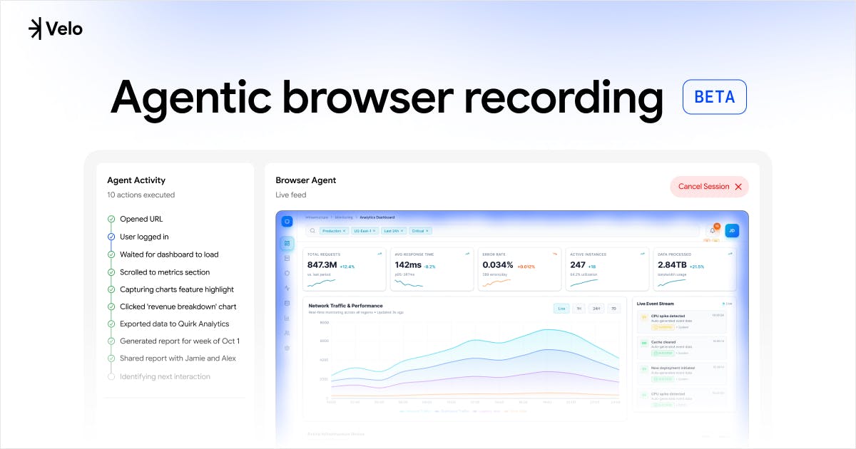Click the Cancel Session button
Viewport: 856px width, 449px height.
coord(710,187)
